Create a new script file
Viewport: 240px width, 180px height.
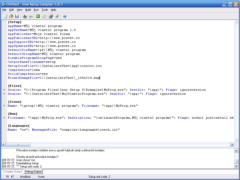pyautogui.click(x=5, y=16)
